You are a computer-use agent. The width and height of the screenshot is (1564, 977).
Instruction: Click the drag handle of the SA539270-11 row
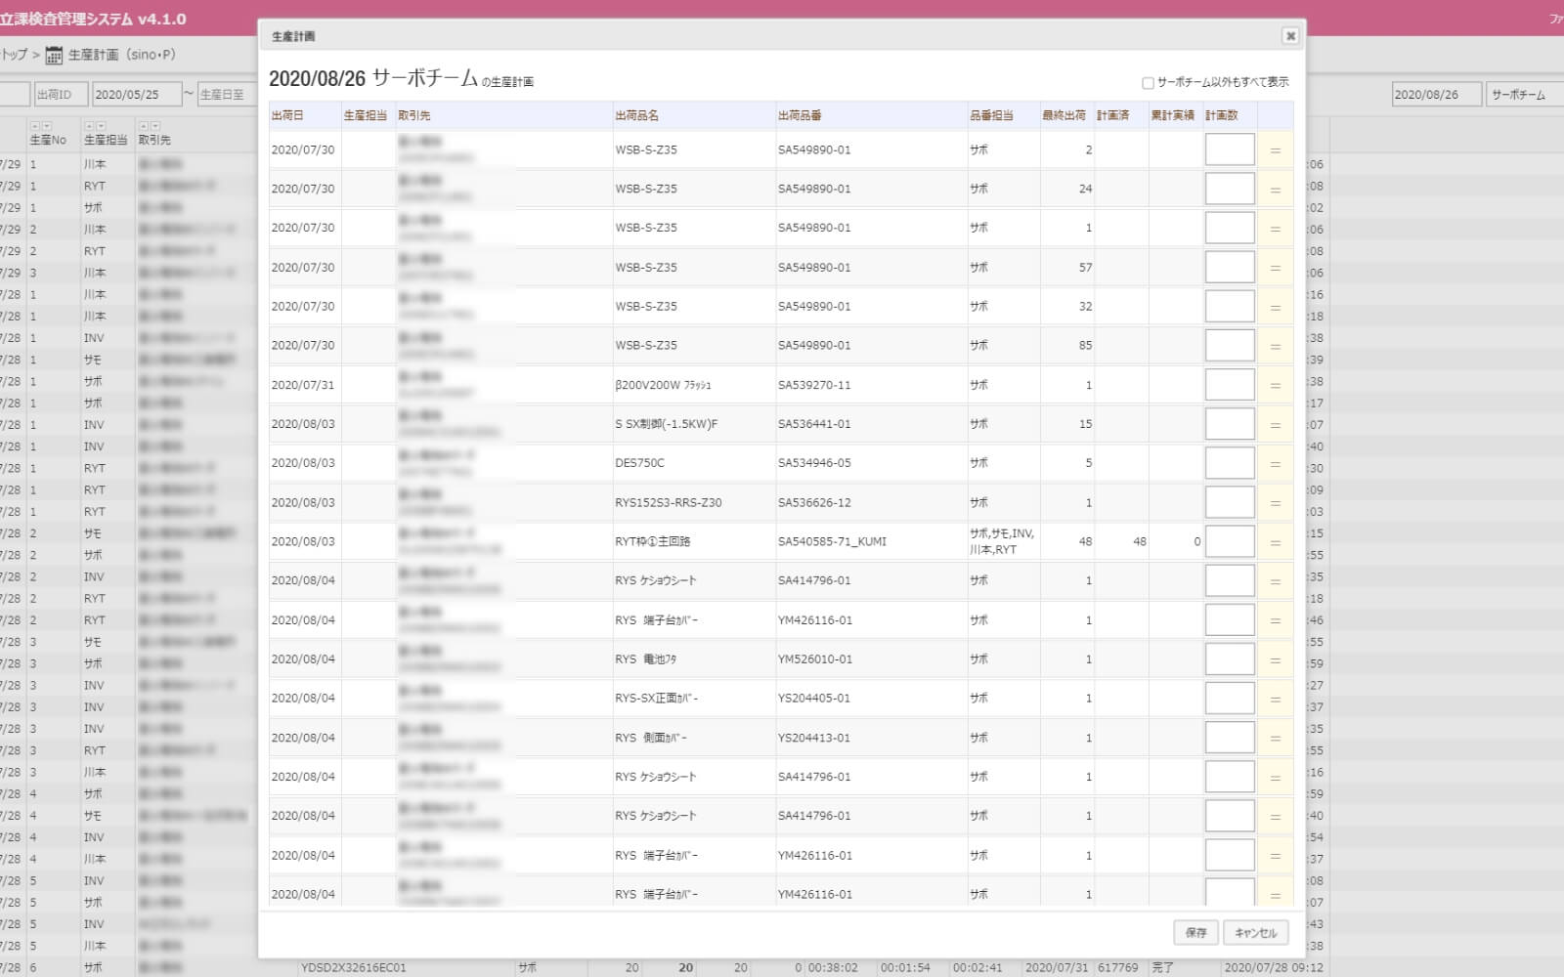(x=1275, y=385)
